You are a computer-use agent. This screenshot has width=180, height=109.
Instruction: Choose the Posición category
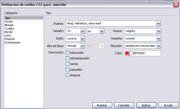(10, 39)
